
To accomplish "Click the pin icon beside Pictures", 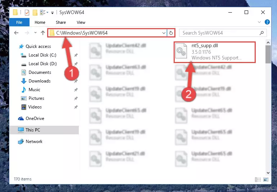I will [x=76, y=98].
